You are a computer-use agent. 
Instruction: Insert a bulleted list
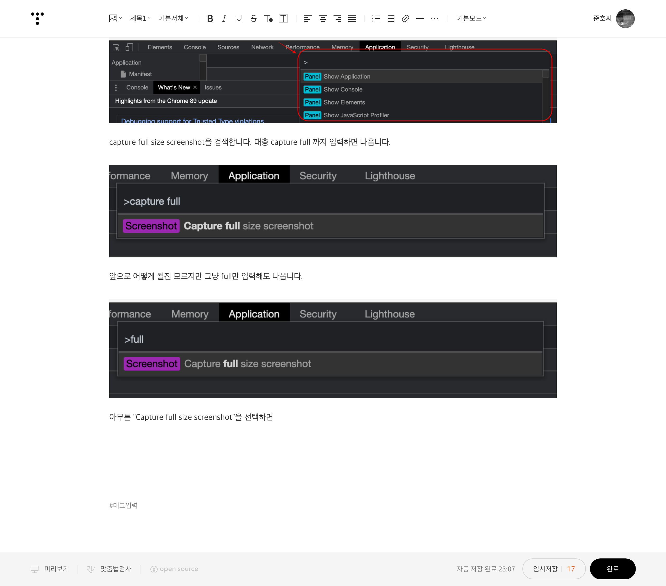pyautogui.click(x=376, y=18)
